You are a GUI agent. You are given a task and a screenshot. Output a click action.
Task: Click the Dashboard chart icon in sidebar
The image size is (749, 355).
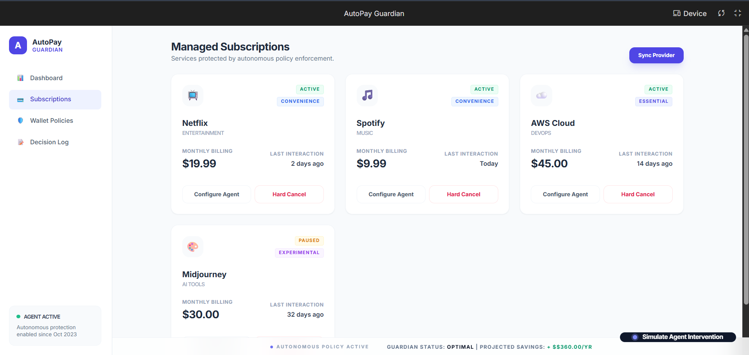coord(20,78)
